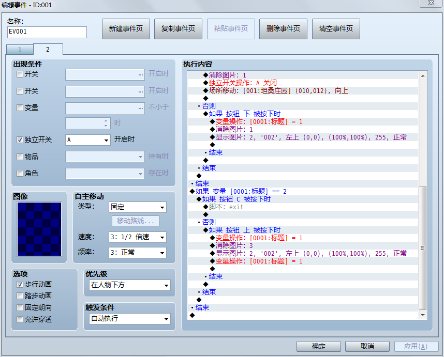The height and width of the screenshot is (357, 444).
Task: Open the 类型 dropdown set to 固定
Action: click(137, 207)
